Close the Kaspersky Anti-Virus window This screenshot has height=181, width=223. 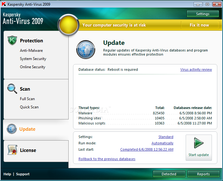pos(217,4)
